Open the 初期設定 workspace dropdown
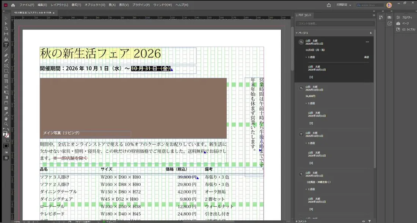The width and height of the screenshot is (417, 223). [343, 5]
